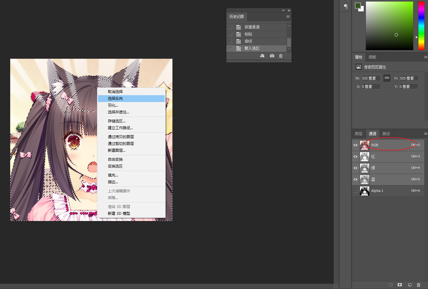
Task: Create new document from current state
Action: (x=262, y=56)
